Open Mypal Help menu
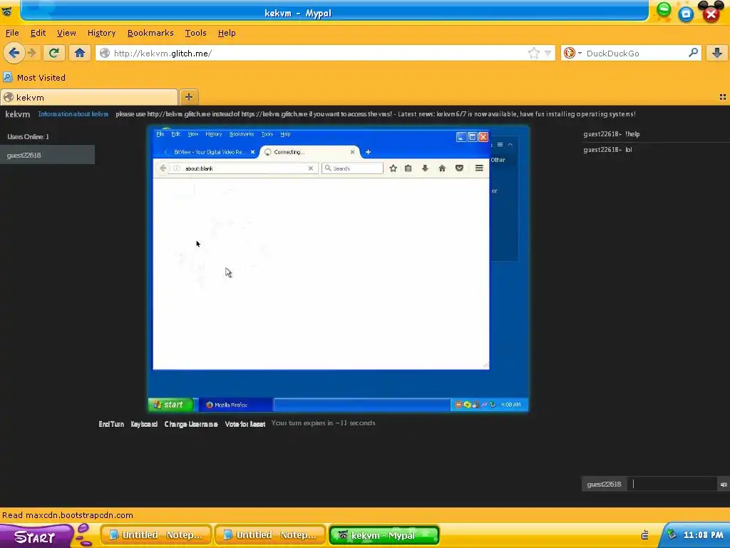The height and width of the screenshot is (548, 730). (227, 33)
